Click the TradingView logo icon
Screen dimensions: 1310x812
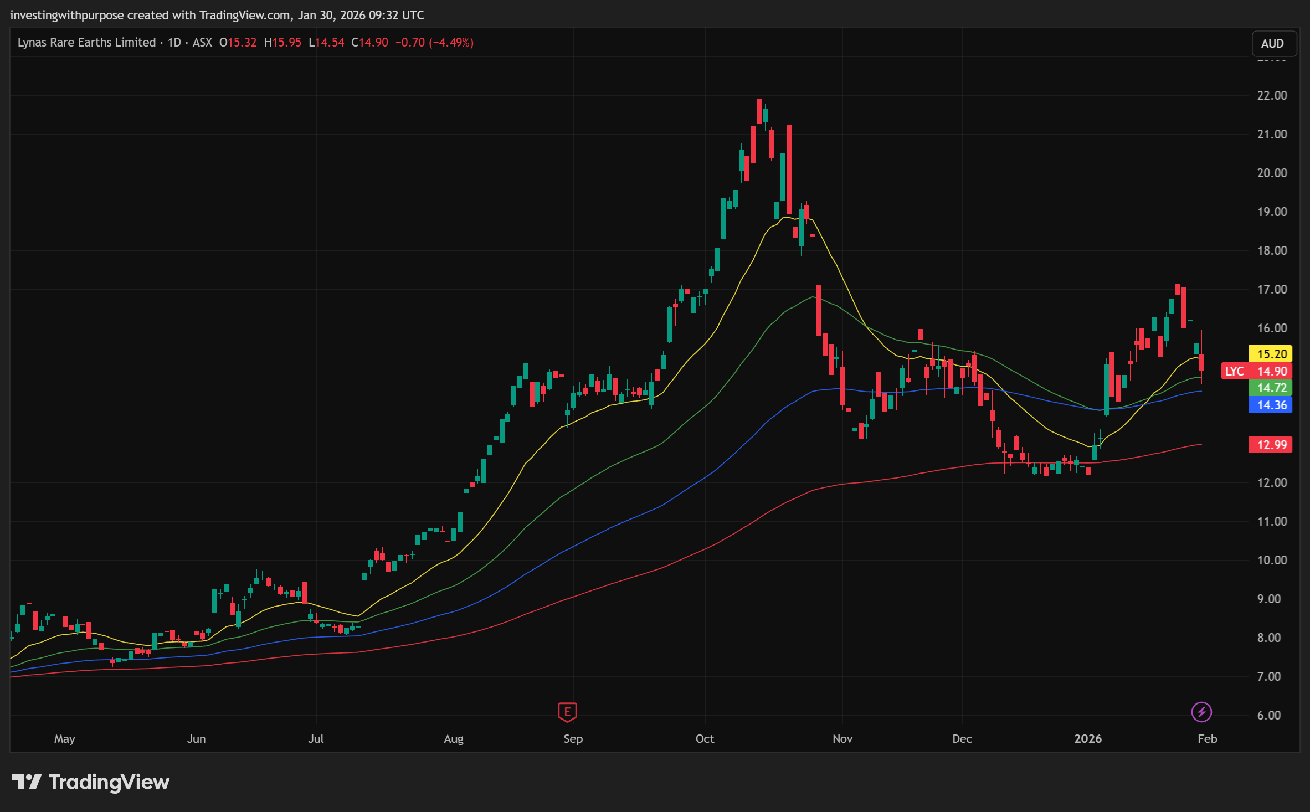tap(26, 782)
